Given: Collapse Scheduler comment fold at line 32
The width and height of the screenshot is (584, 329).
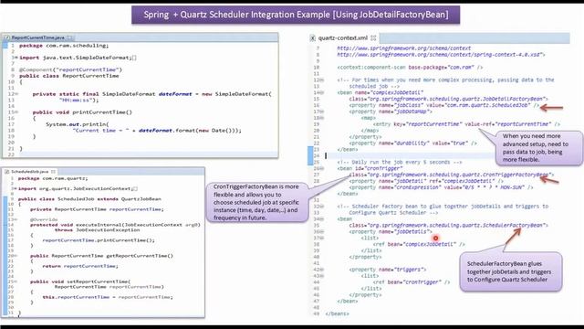Looking at the screenshot, I should pyautogui.click(x=322, y=207).
